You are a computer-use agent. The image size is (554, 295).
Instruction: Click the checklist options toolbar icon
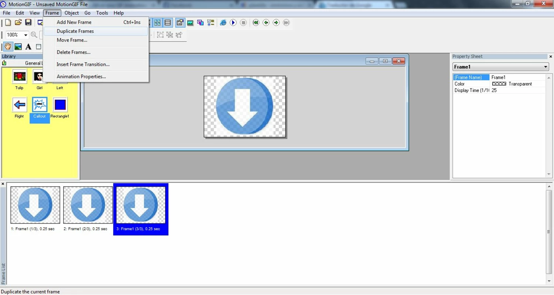pyautogui.click(x=211, y=22)
